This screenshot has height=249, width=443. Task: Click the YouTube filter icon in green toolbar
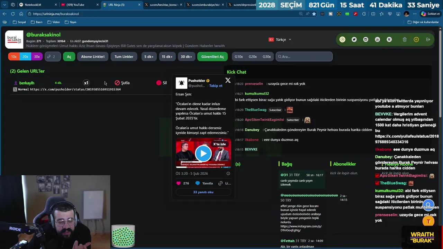tap(377, 39)
